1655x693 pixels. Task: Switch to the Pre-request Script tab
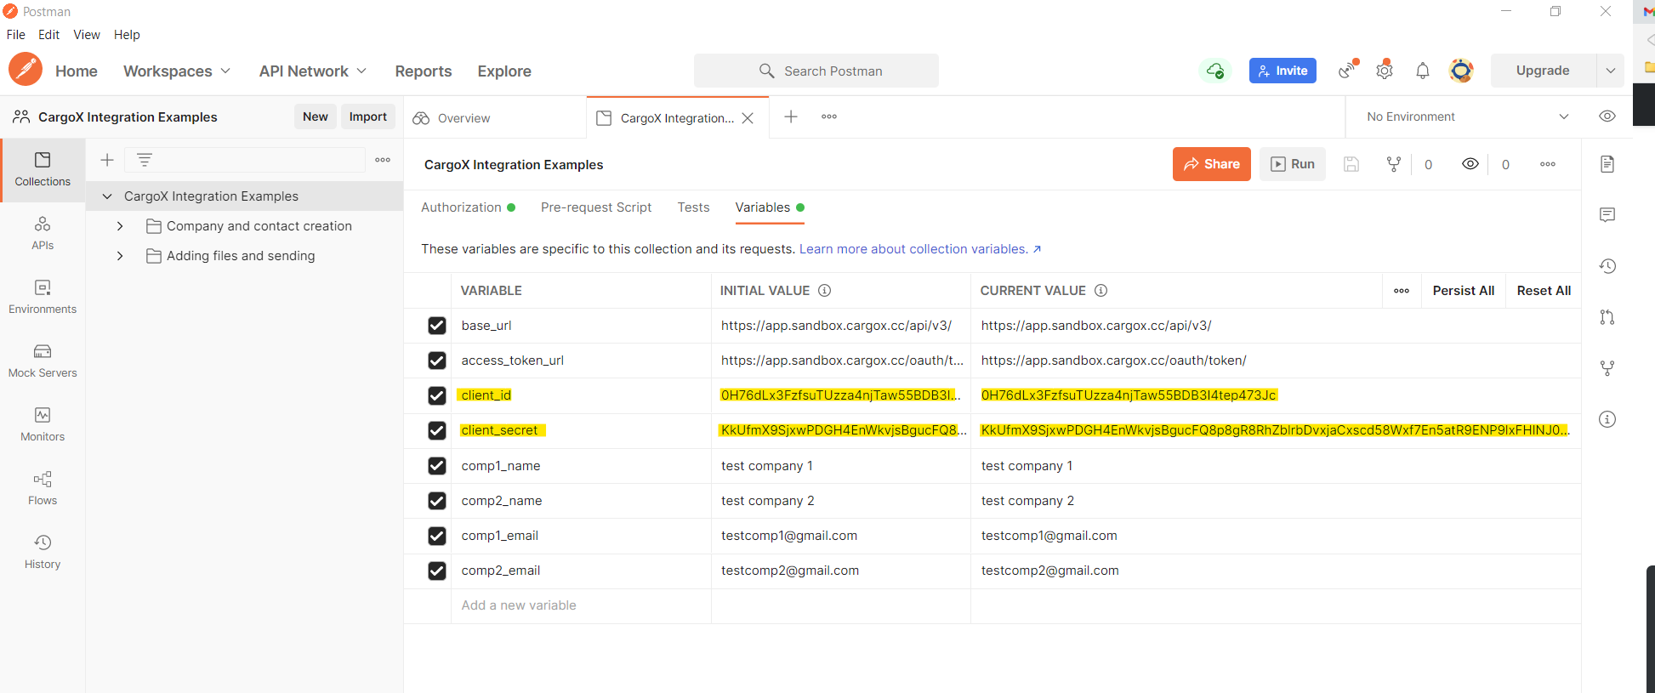pos(596,207)
